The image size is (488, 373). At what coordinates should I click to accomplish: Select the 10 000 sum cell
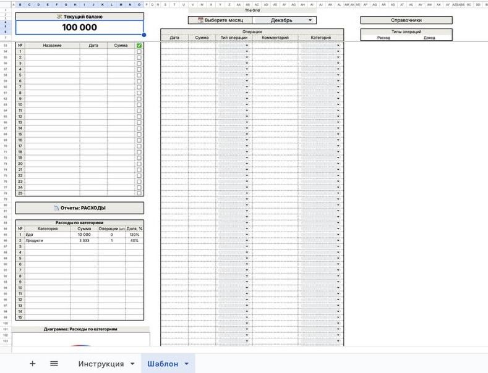click(x=84, y=235)
